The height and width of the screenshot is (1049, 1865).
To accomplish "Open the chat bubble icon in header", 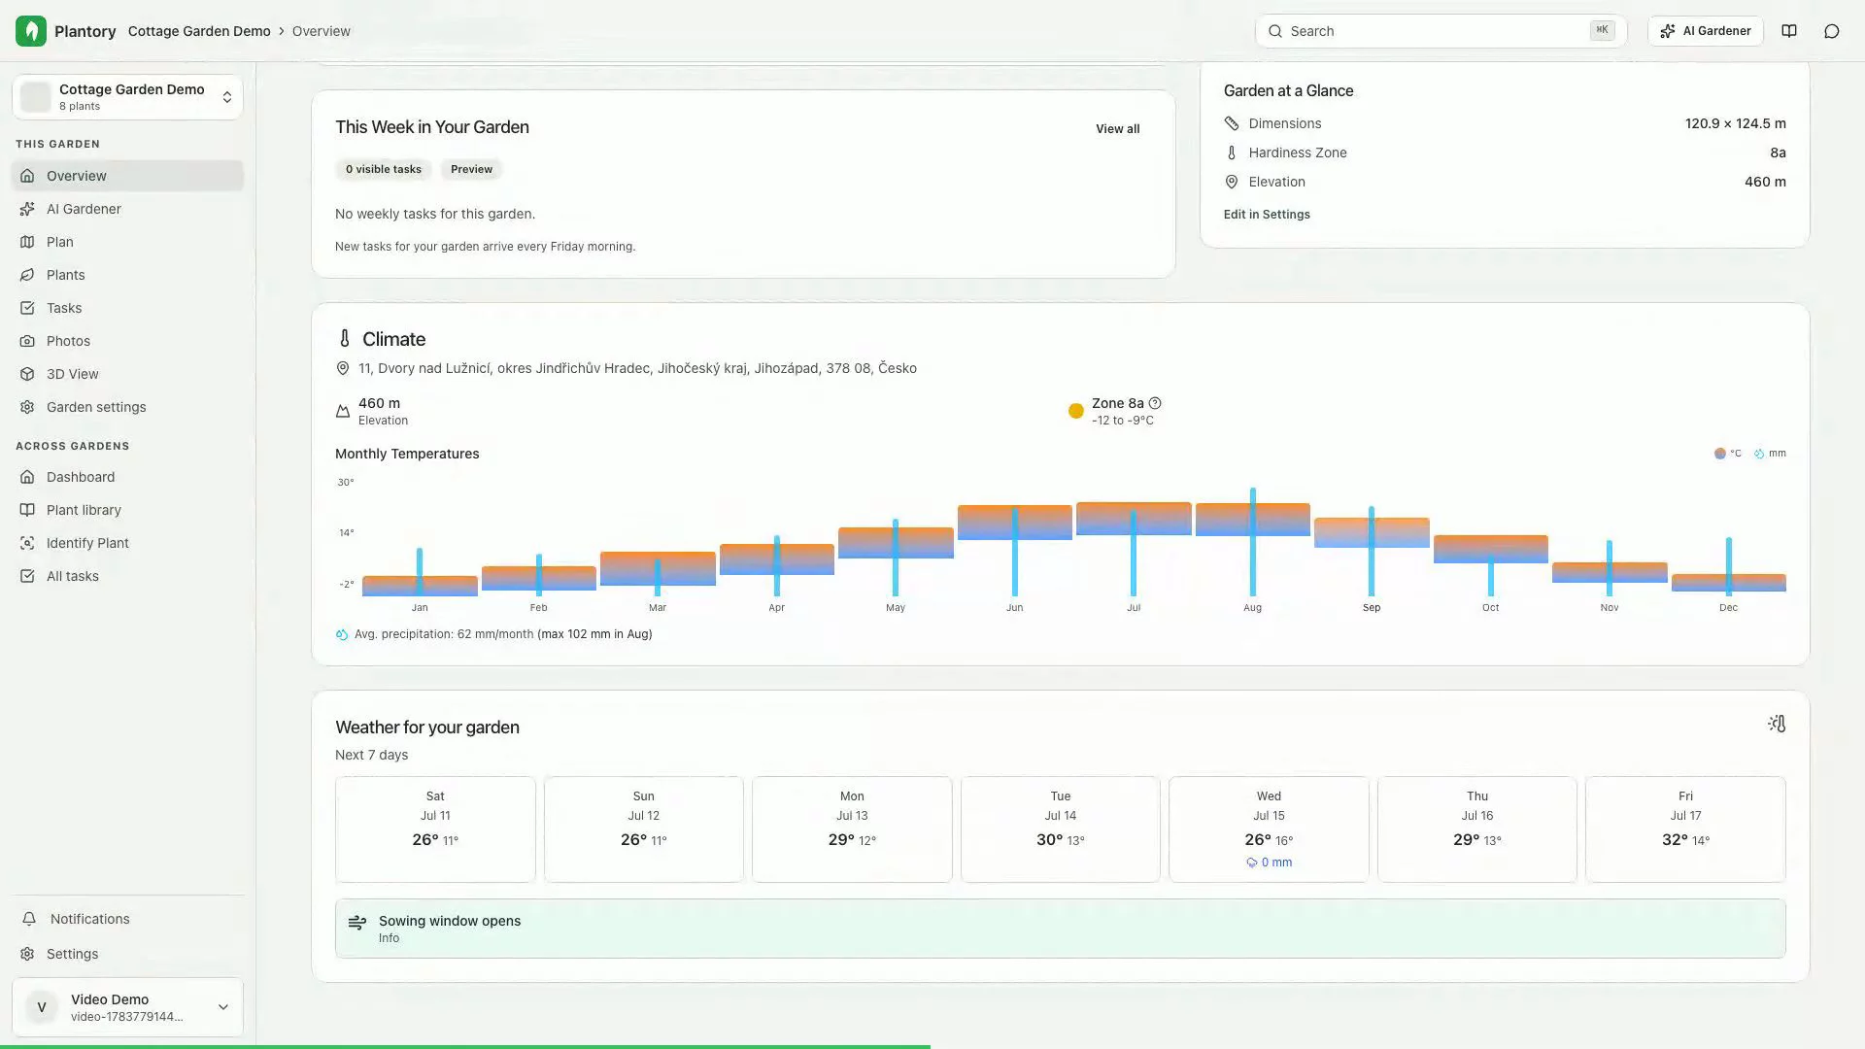I will [x=1832, y=31].
